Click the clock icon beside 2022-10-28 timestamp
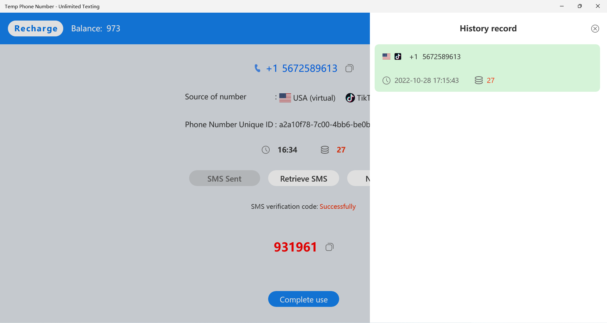The image size is (607, 323). coord(386,80)
